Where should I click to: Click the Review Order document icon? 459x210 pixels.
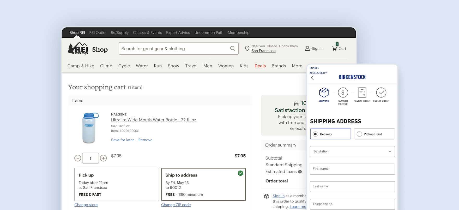click(x=362, y=93)
